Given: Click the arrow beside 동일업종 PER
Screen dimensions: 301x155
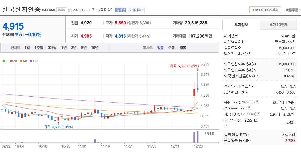Looking at the screenshot, I should [x=249, y=135].
